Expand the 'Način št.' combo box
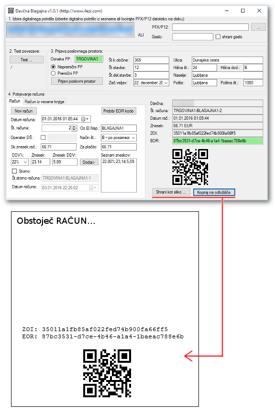Viewport: 275px width, 415px height. click(133, 138)
